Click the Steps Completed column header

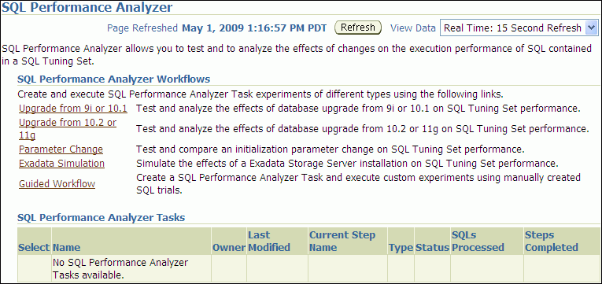click(552, 241)
